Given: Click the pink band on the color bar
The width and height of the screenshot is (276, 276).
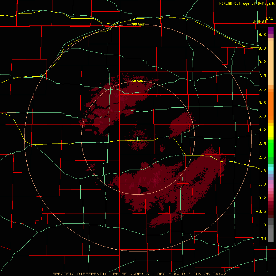Looking at the screenshot, I should pyautogui.click(x=271, y=186).
